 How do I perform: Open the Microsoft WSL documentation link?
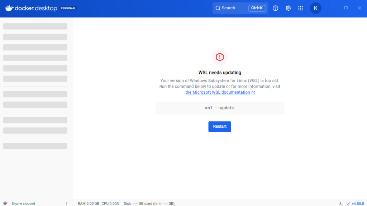[218, 92]
